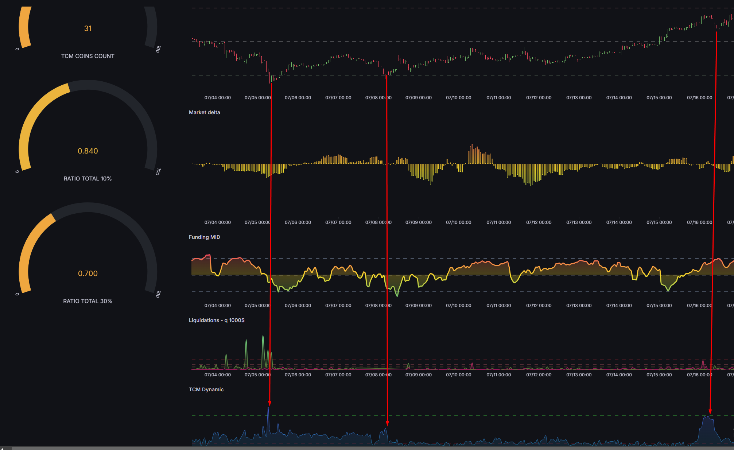This screenshot has width=734, height=450.
Task: Open the Liquidations - q 1000$ panel title
Action: [217, 320]
